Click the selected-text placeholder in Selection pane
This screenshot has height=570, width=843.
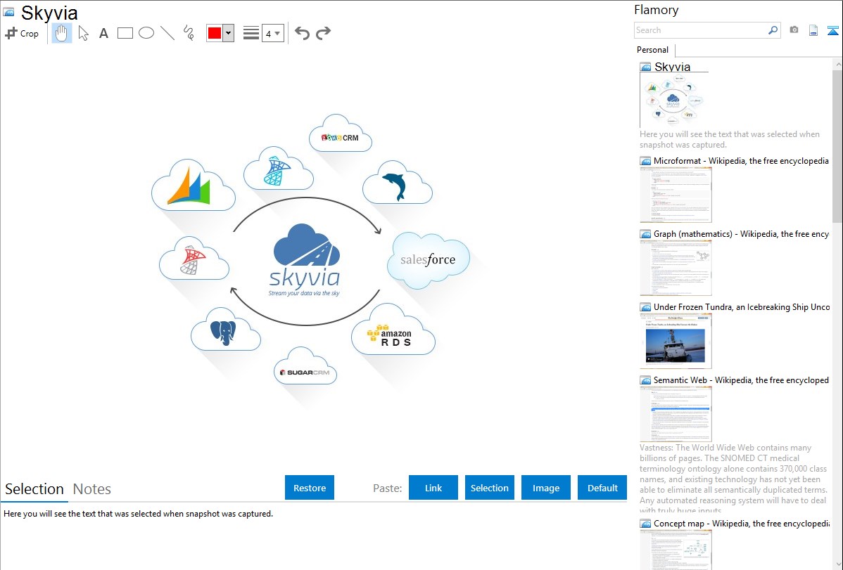[x=138, y=514]
